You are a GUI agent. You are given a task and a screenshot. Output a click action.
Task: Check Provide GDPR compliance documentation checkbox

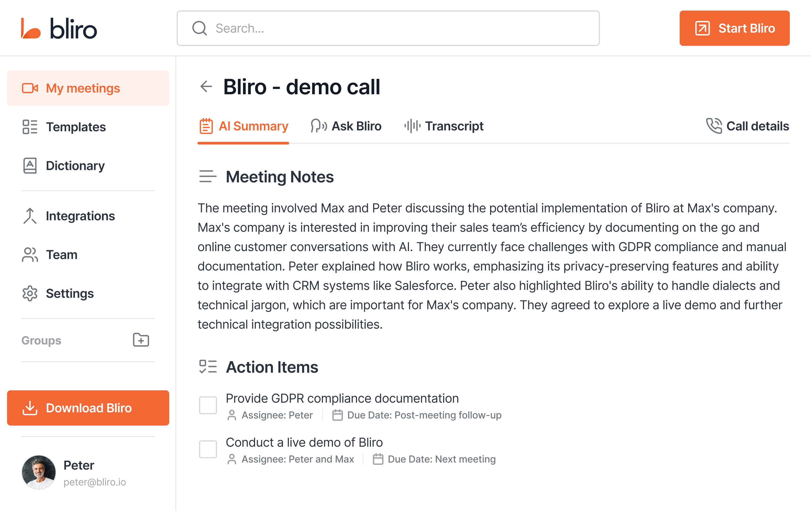[x=208, y=405]
